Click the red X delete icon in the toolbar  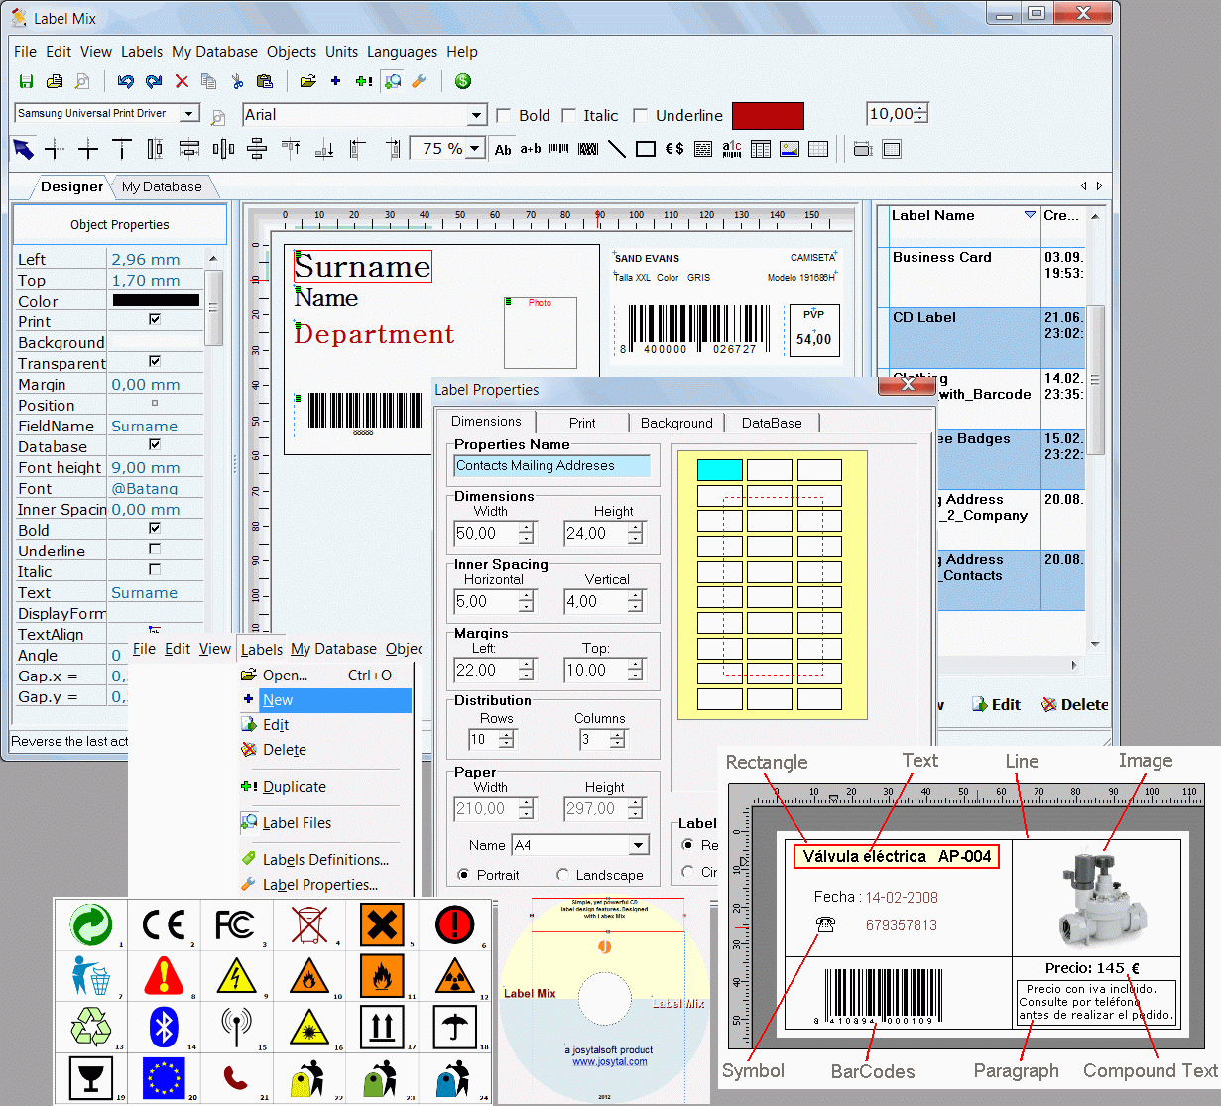click(182, 81)
